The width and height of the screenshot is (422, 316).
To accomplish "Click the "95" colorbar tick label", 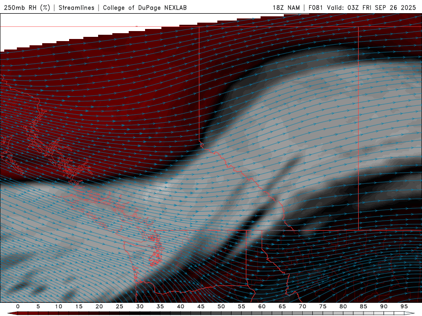I will pyautogui.click(x=404, y=307).
